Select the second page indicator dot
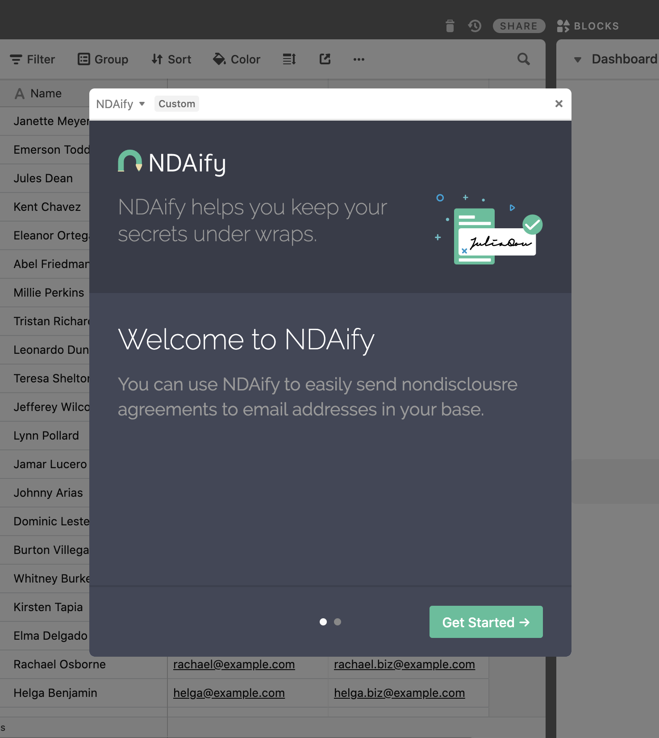Screen dimensions: 659x738 338,622
